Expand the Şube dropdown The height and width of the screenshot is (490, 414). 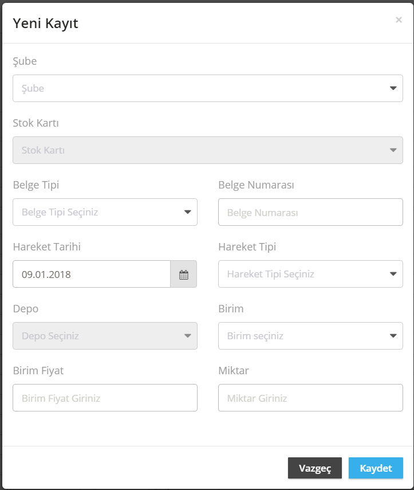click(208, 88)
